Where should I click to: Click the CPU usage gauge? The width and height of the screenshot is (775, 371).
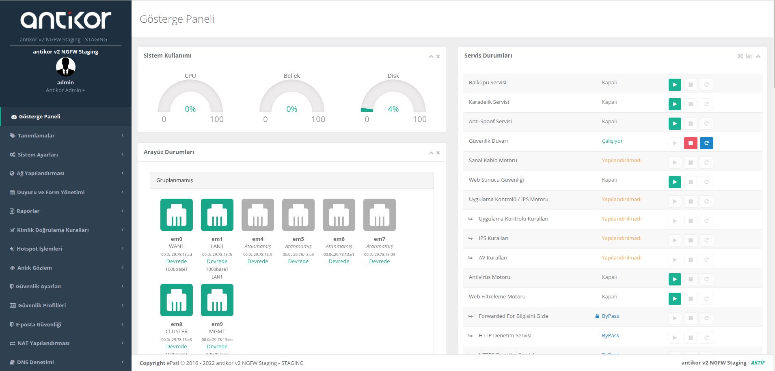190,97
